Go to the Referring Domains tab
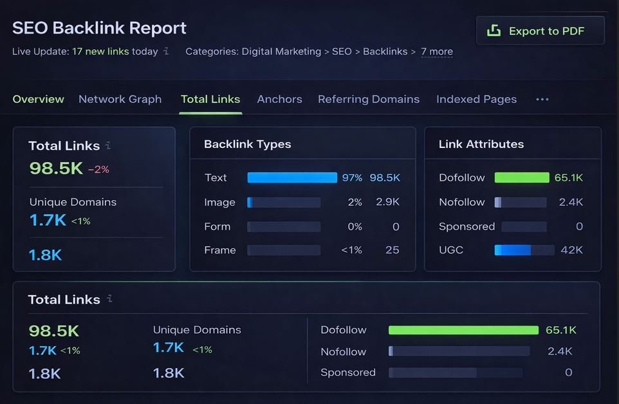Screen dimensions: 619x404 [368, 99]
